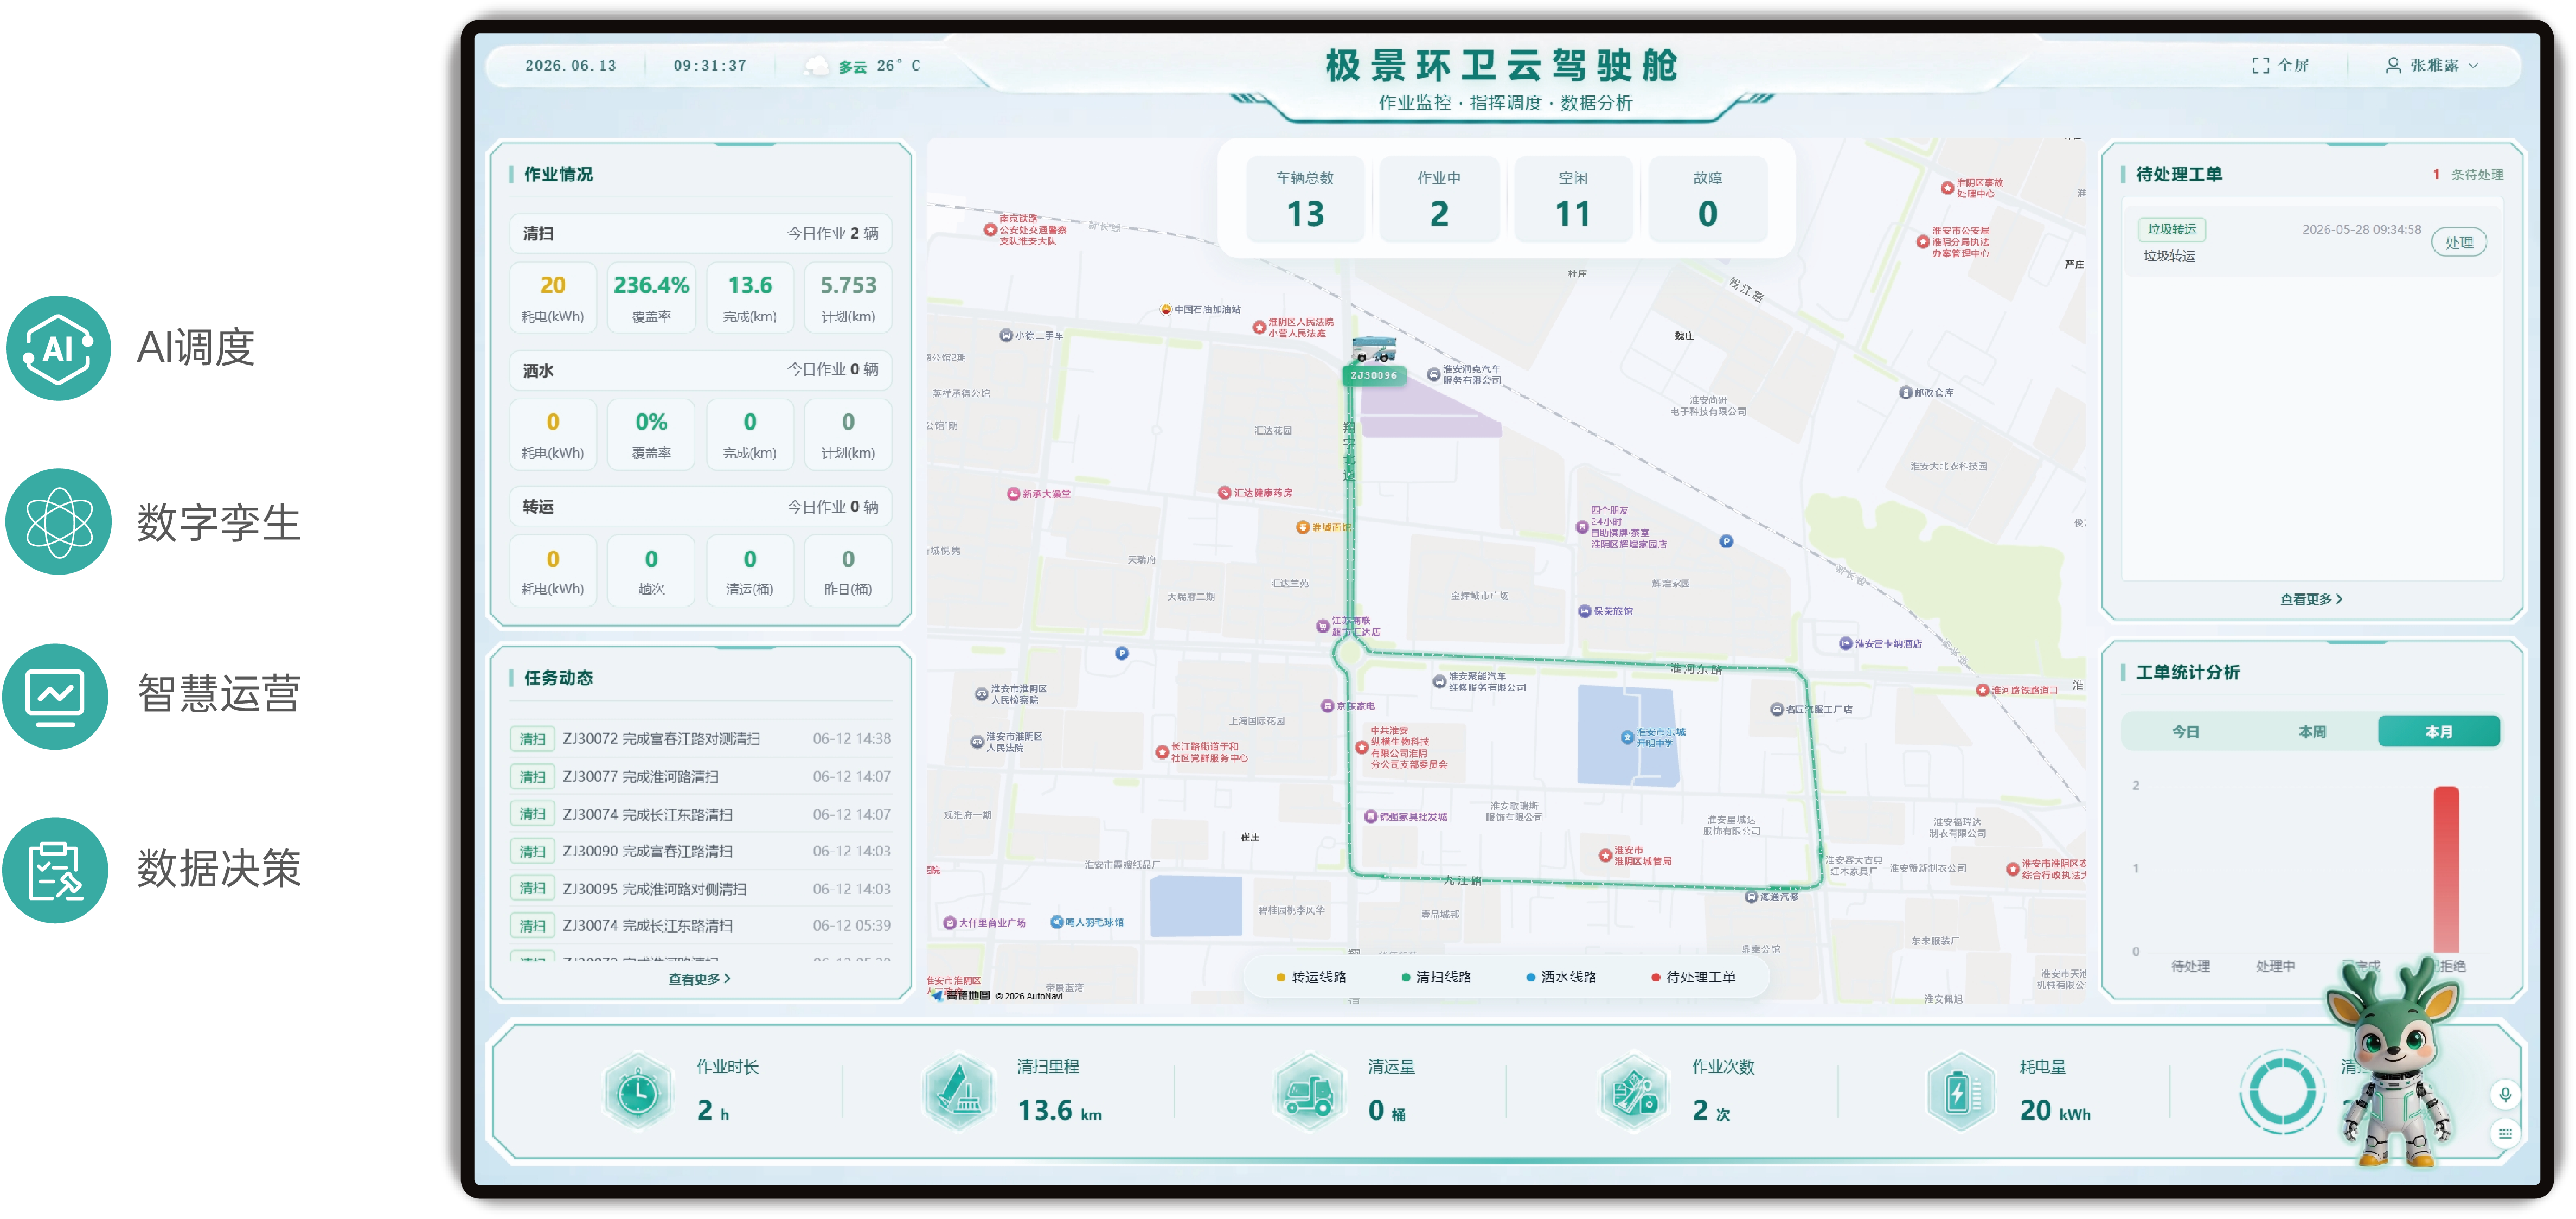Screen dimensions: 2576x1219
Task: Click the 数据决策 clipboard icon
Action: click(x=56, y=870)
